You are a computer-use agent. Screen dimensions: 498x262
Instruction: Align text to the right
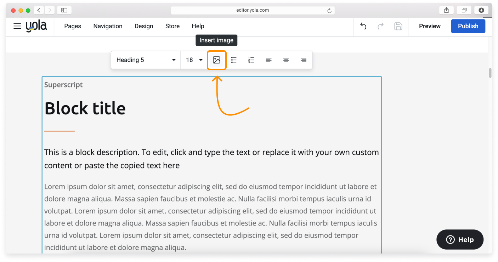click(x=303, y=60)
